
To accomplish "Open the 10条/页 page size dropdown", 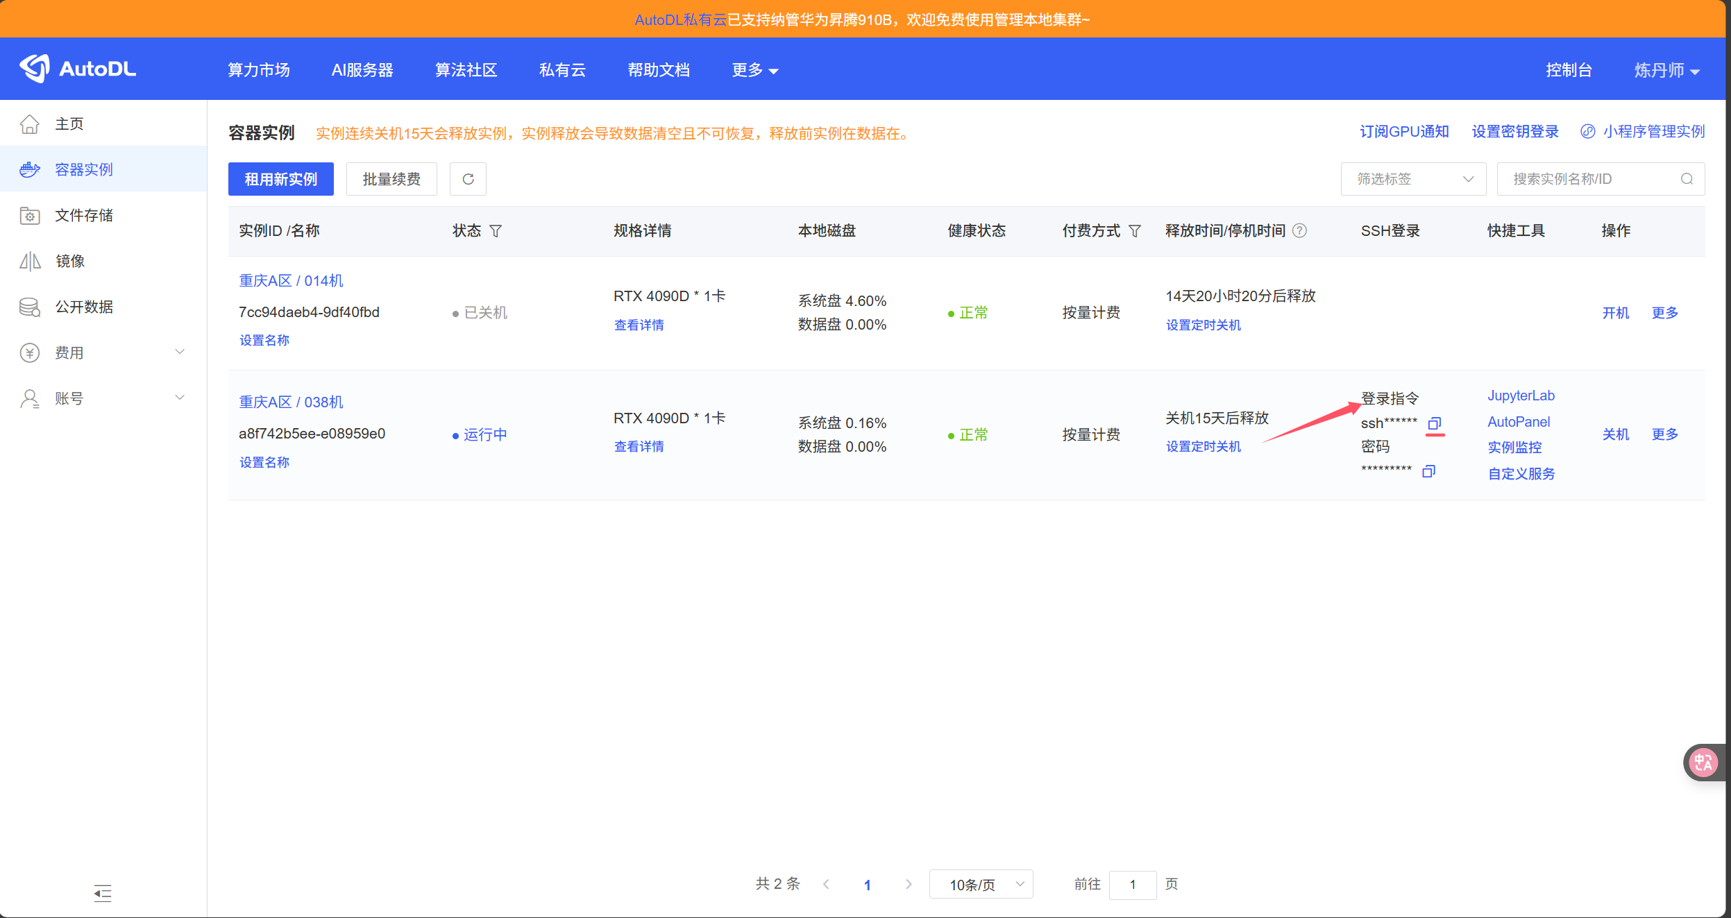I will coord(981,885).
